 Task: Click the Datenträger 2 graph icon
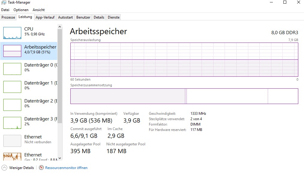click(x=12, y=105)
